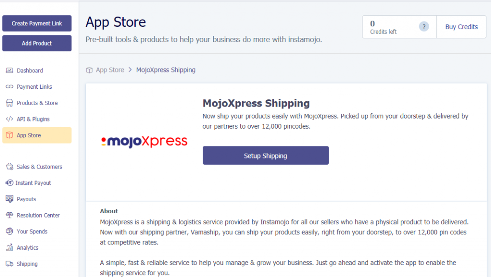Click the Shipping truck icon
Image resolution: width=491 pixels, height=277 pixels.
point(9,264)
